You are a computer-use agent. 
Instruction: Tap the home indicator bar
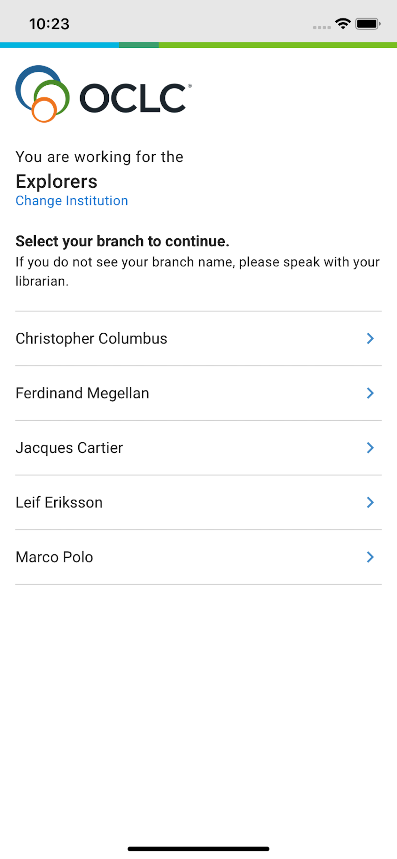pos(198,849)
